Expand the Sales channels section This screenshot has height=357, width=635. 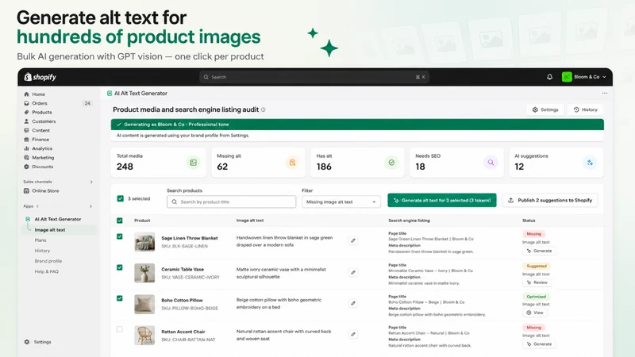[91, 182]
